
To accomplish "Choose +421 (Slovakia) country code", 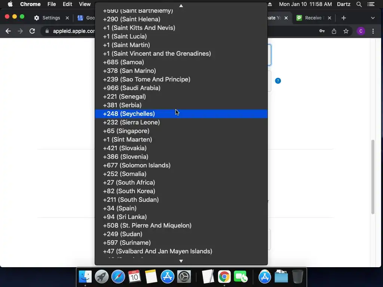I will [181, 148].
